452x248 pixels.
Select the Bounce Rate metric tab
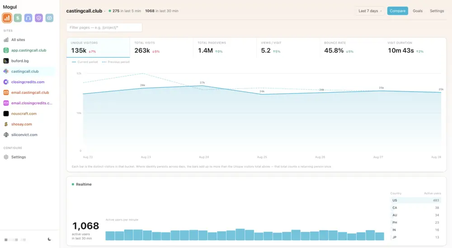351,47
